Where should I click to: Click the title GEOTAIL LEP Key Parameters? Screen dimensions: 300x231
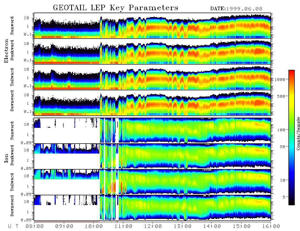(x=116, y=8)
